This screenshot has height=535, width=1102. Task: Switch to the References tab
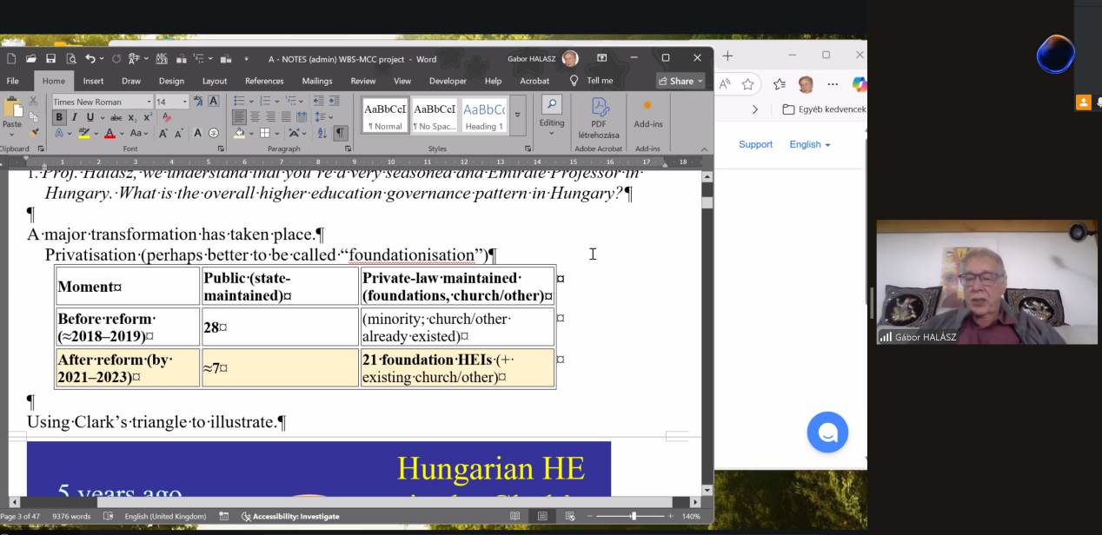click(264, 81)
